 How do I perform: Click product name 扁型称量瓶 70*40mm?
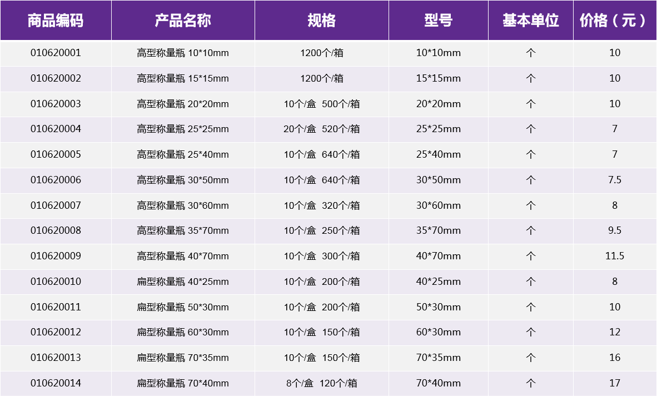click(x=183, y=383)
